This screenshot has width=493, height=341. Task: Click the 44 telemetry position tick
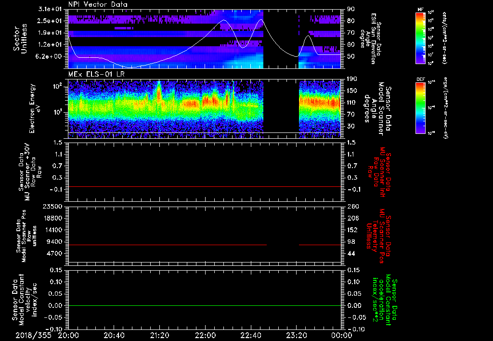coord(350,253)
